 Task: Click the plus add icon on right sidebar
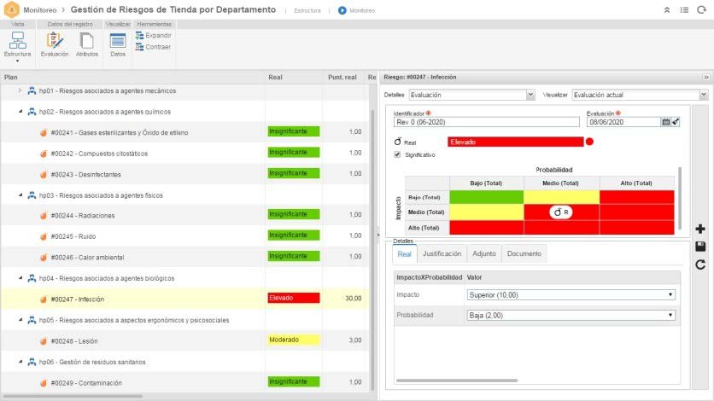pyautogui.click(x=700, y=229)
